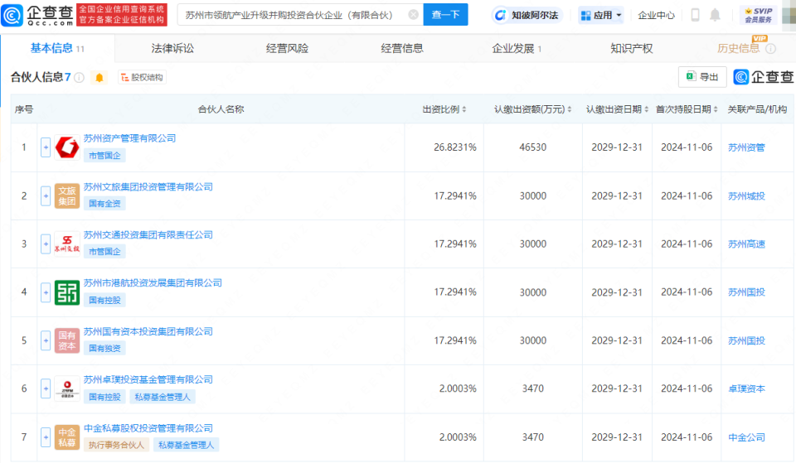Switch to 企业发展 tab

[517, 49]
